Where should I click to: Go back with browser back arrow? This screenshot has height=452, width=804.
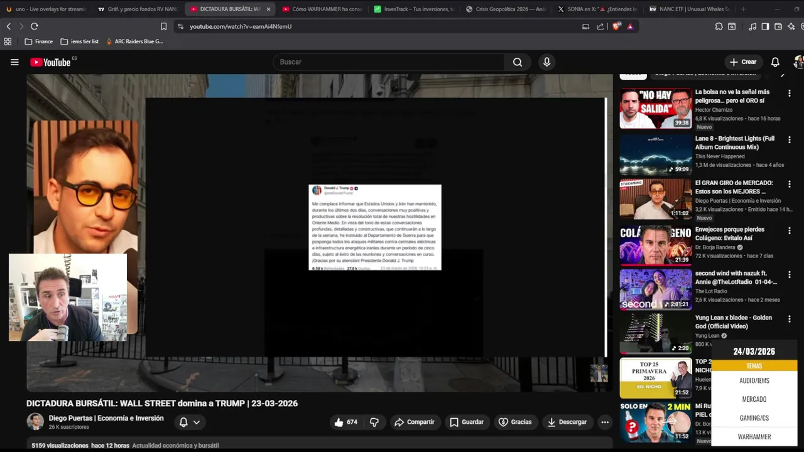[x=9, y=26]
